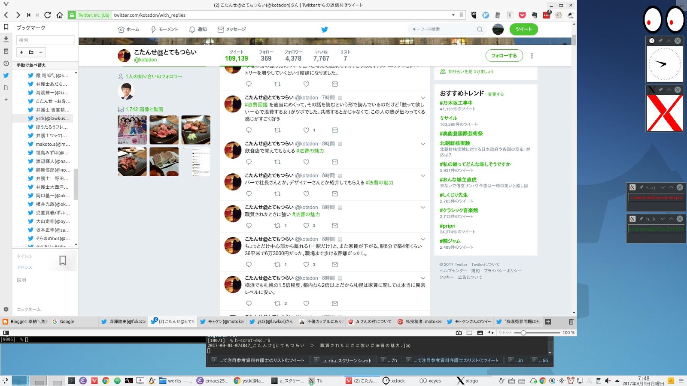
Task: Open 1,742 画像と動画 link
Action: (144, 109)
